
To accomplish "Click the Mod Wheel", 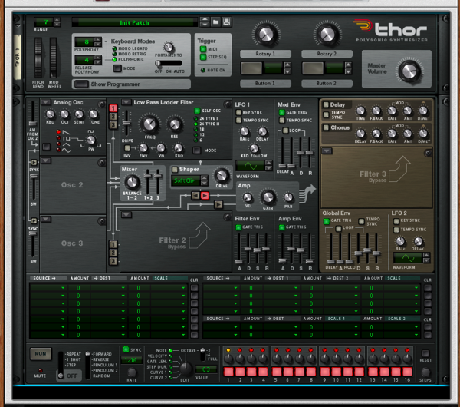I will tap(53, 58).
